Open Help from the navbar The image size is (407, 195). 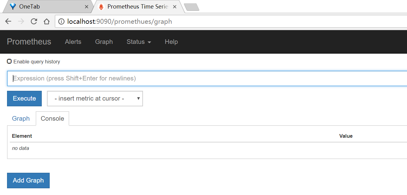coord(171,42)
